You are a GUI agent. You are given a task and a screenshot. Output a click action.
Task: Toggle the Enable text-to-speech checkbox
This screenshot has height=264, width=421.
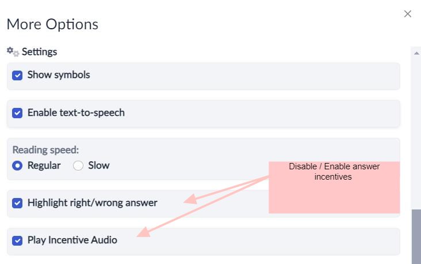click(17, 113)
